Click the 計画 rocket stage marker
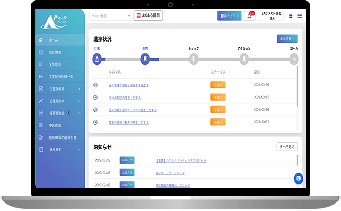The width and height of the screenshot is (341, 211). [x=97, y=59]
